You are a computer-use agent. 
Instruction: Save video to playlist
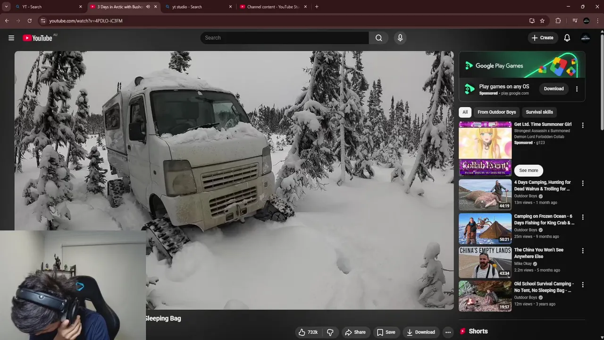click(386, 332)
